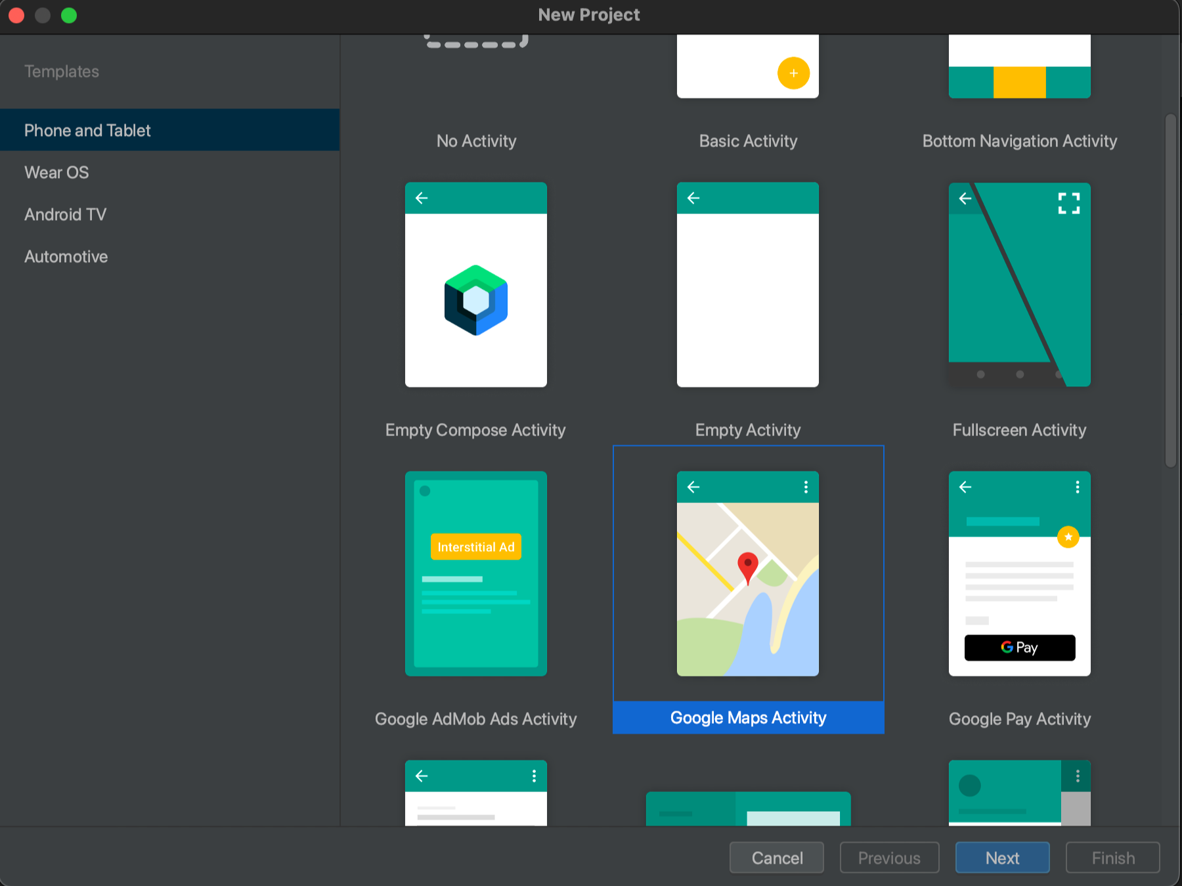This screenshot has height=886, width=1182.
Task: Click the Previous button
Action: coord(890,858)
